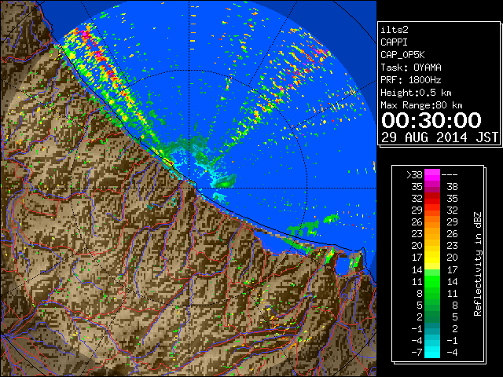Click the 'ilts2' label in the info box

click(x=395, y=30)
